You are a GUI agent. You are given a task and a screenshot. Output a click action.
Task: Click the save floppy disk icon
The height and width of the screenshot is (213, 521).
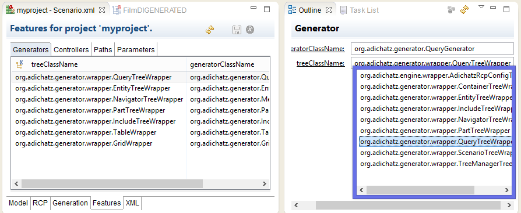(x=237, y=30)
